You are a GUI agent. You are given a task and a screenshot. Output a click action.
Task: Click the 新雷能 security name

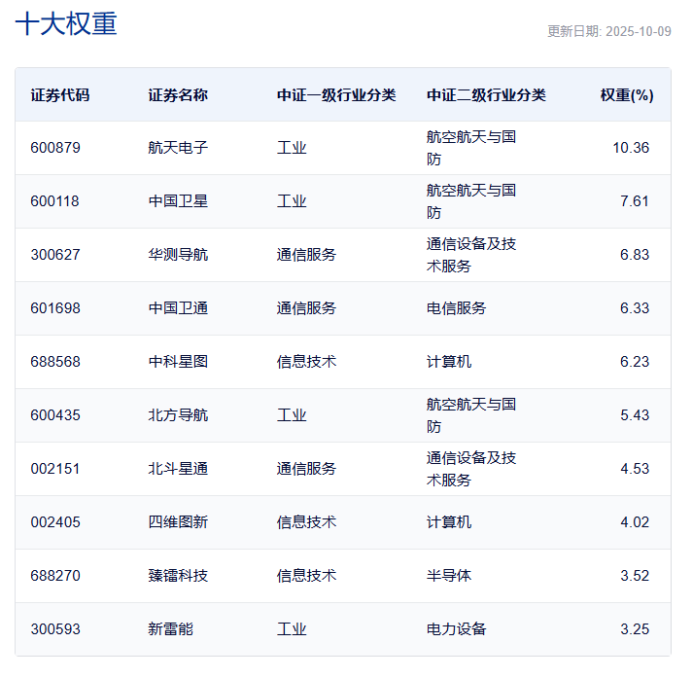[170, 629]
